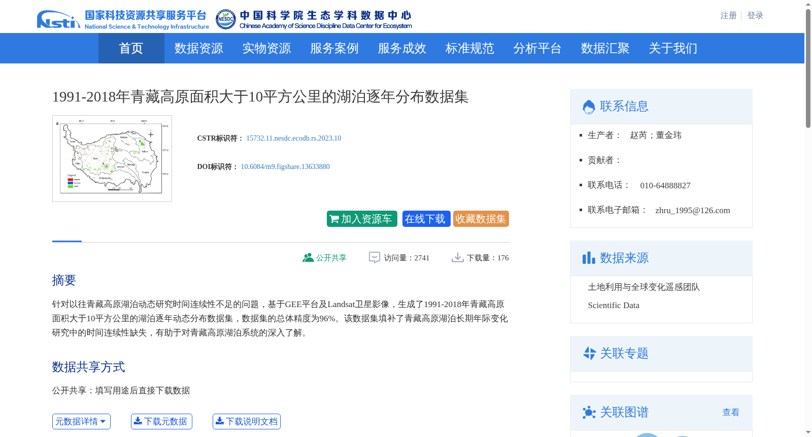Open the 注册 register link

(x=728, y=16)
